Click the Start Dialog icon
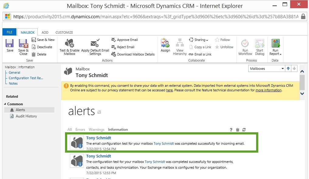309x179 pixels. [x=259, y=46]
